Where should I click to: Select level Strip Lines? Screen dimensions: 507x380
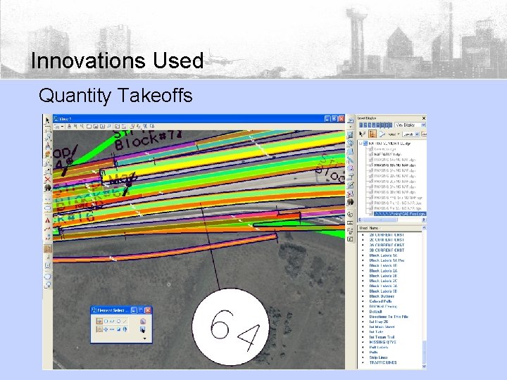pyautogui.click(x=378, y=357)
